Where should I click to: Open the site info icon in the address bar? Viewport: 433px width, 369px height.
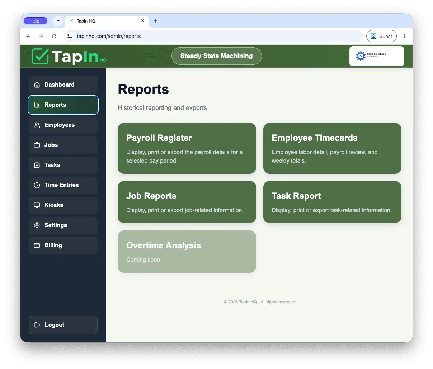tap(70, 36)
